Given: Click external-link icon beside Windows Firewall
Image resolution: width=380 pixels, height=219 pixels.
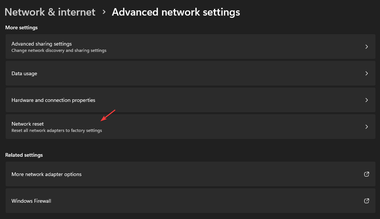Looking at the screenshot, I should [366, 200].
